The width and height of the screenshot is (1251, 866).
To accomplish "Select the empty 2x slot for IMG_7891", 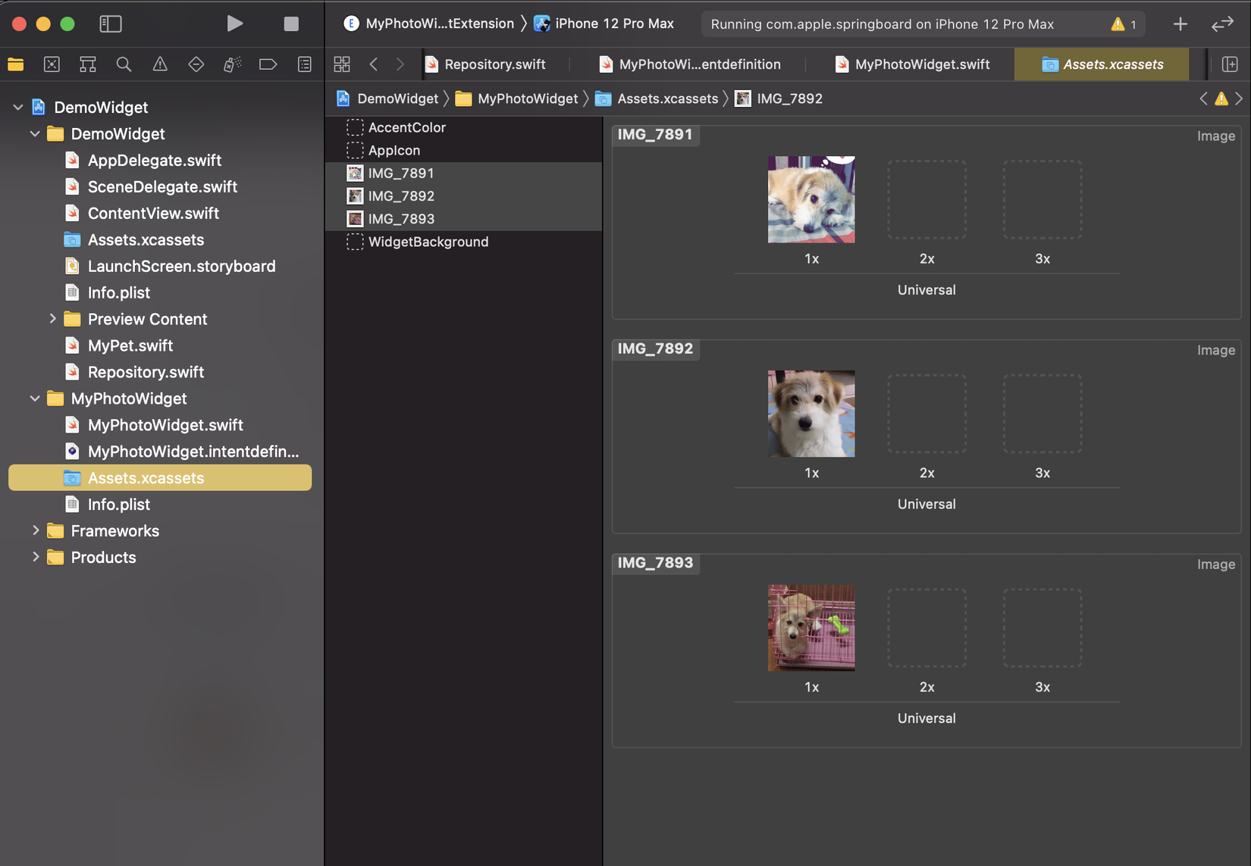I will pyautogui.click(x=926, y=200).
